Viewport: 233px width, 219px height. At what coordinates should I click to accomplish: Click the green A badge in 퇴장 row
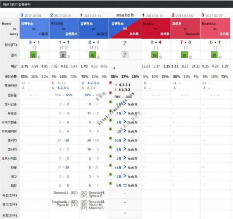pos(110,184)
